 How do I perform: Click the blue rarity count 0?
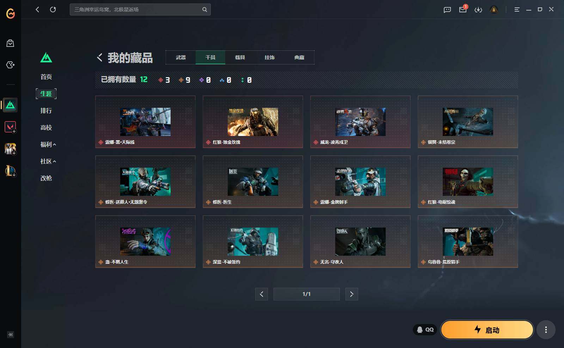pos(225,80)
